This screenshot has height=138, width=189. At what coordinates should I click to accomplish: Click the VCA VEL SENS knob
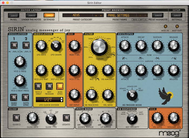pyautogui.click(x=157, y=118)
